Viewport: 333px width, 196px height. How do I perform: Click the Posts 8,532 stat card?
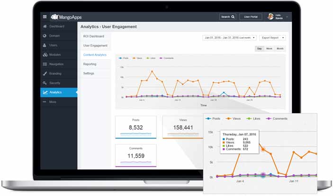tap(136, 127)
